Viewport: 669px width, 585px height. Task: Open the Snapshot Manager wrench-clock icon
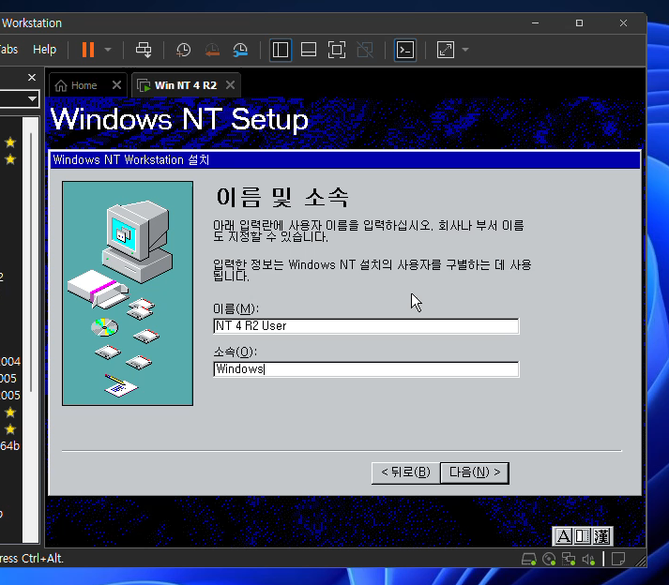click(240, 50)
